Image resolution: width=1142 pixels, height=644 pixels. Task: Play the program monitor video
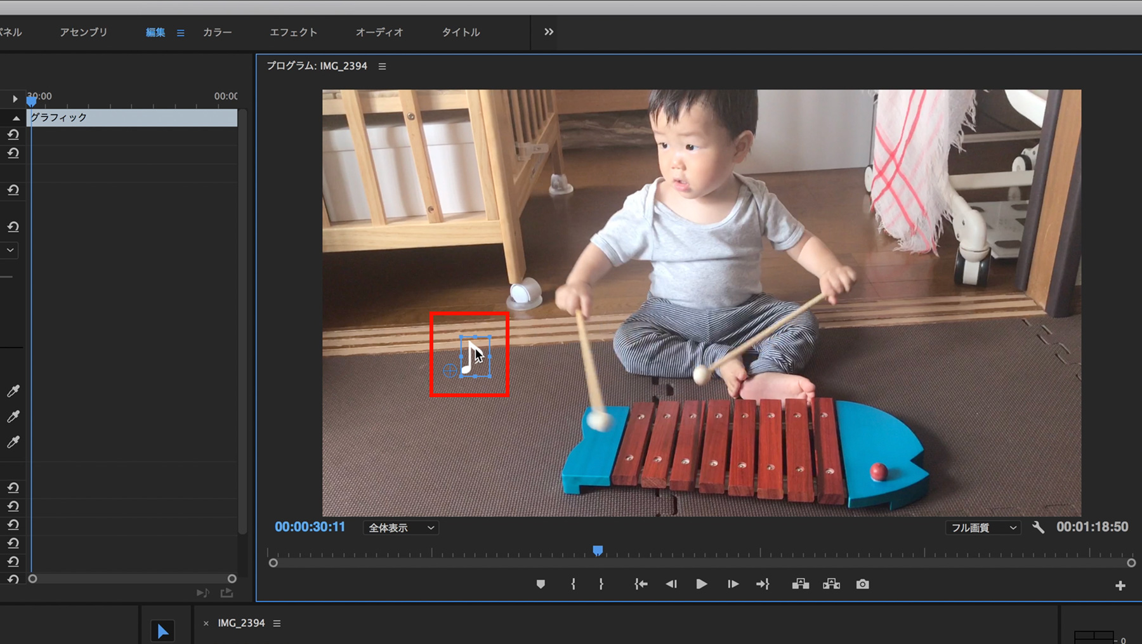[701, 584]
